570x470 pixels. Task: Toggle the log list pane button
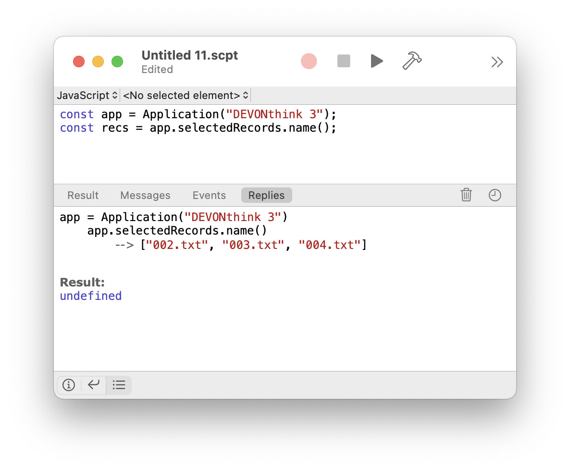point(119,385)
